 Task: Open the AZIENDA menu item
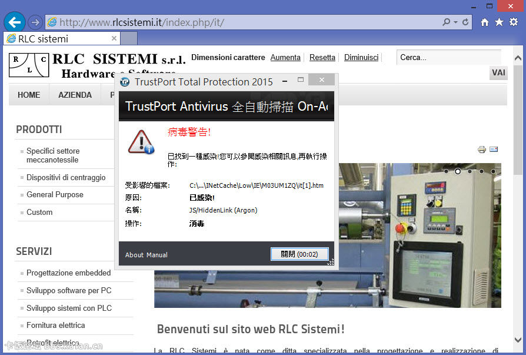(x=75, y=95)
